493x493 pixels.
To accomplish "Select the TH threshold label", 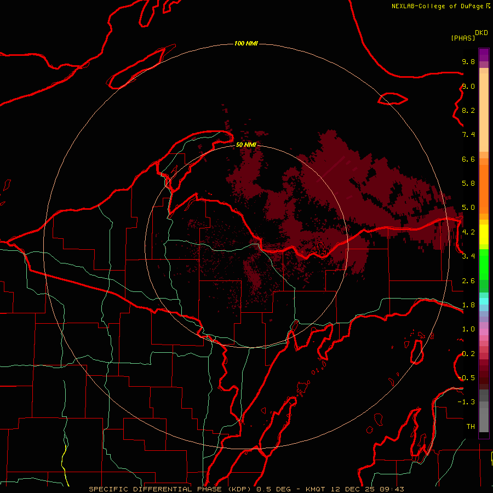I will click(471, 427).
